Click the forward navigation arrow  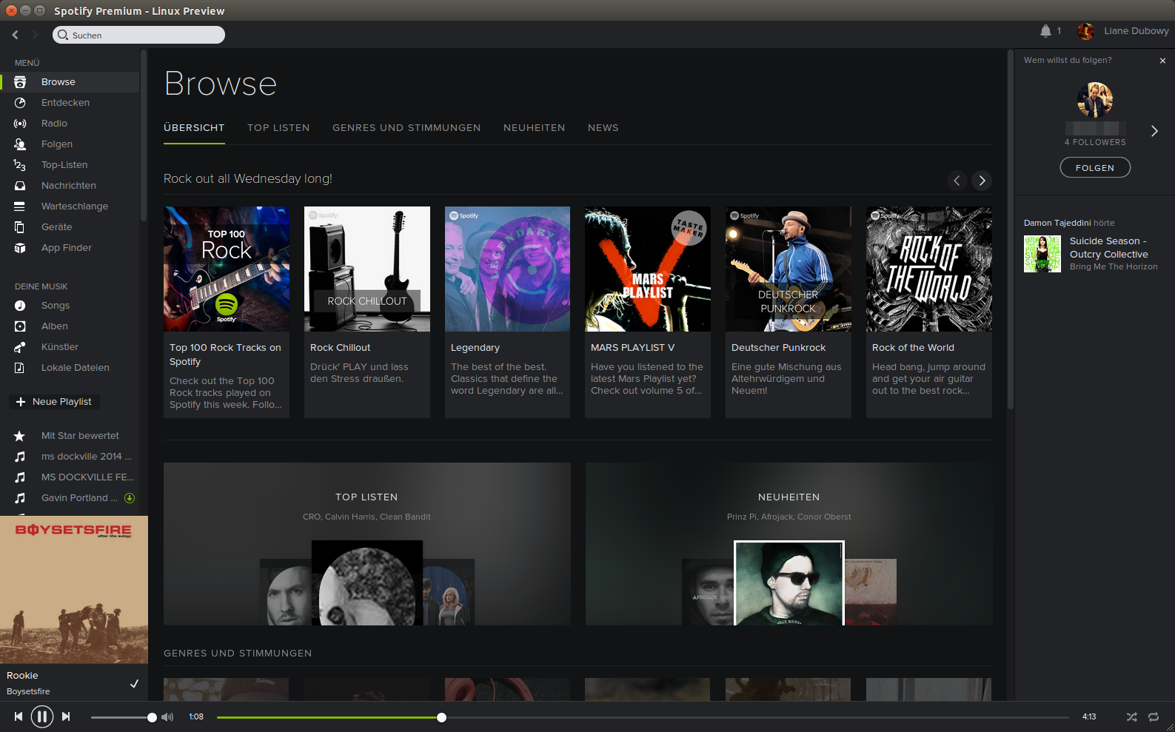[35, 35]
